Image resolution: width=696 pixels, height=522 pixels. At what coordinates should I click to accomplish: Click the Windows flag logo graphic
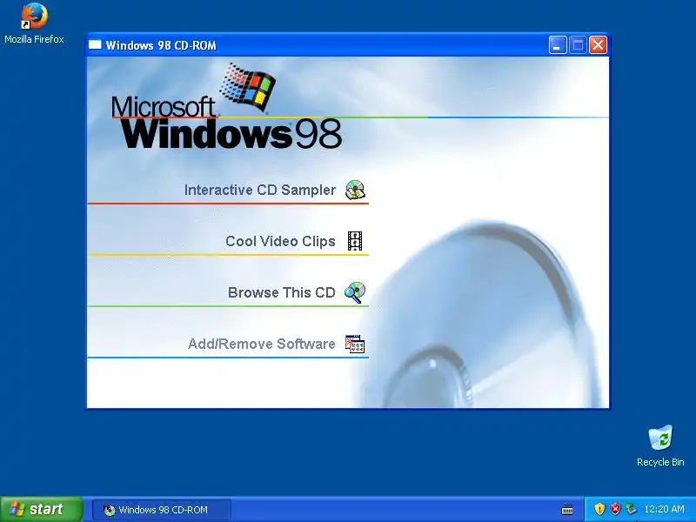pyautogui.click(x=247, y=86)
